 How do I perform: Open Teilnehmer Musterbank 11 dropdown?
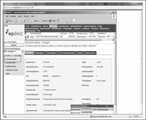[x=22, y=51]
